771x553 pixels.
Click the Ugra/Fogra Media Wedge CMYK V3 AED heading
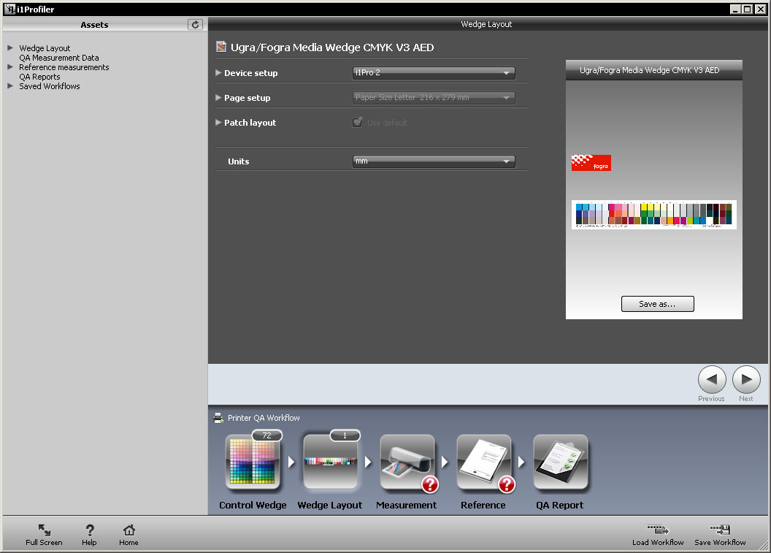[332, 47]
